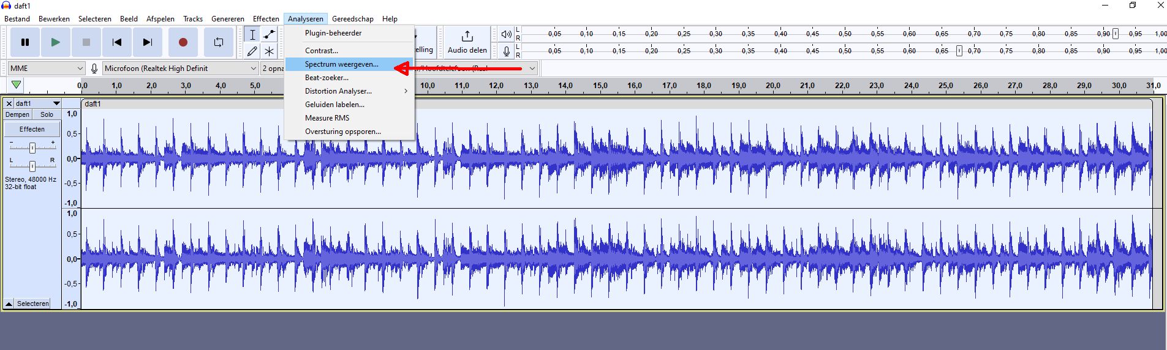The height and width of the screenshot is (350, 1167).
Task: Adjust the playback level slider handle
Action: pyautogui.click(x=1116, y=34)
